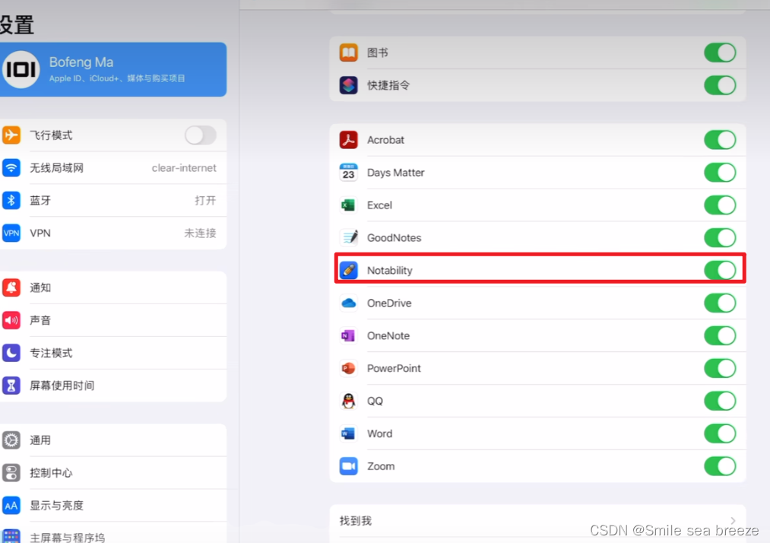Image resolution: width=770 pixels, height=543 pixels.
Task: Disable iCloud sync for Books (图书)
Action: (x=720, y=52)
